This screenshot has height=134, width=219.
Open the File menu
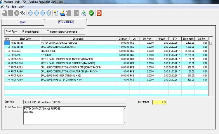[7, 6]
